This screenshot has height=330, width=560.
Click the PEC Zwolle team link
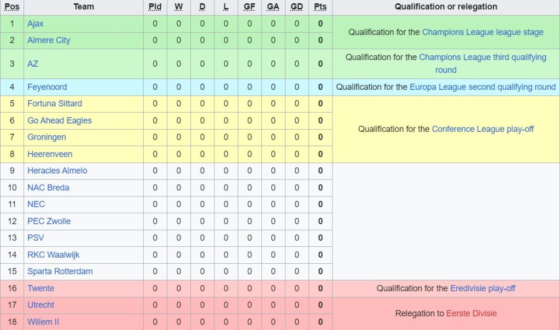tap(49, 221)
